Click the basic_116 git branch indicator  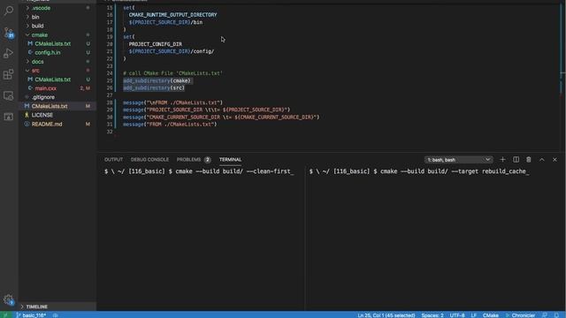tap(31, 314)
